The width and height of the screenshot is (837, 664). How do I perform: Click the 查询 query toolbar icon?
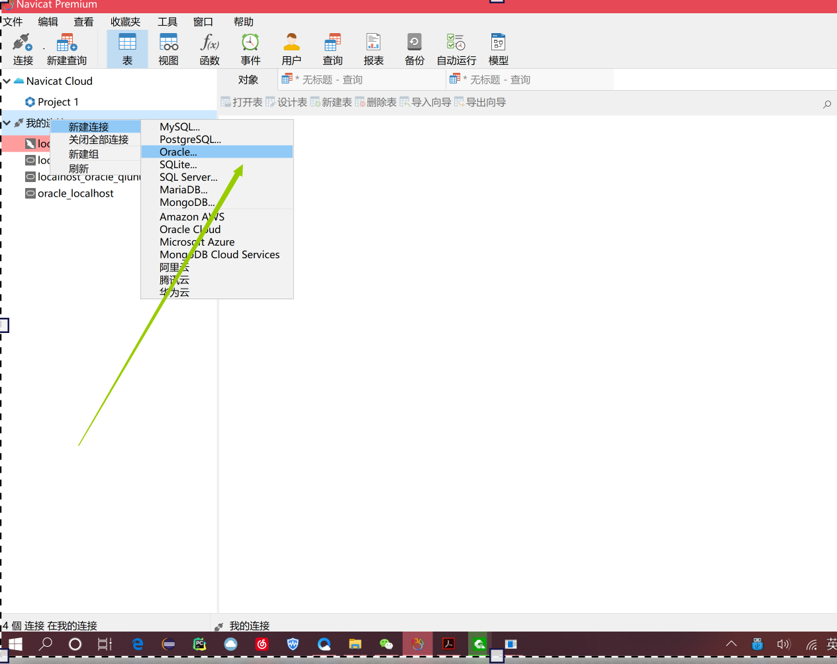(332, 50)
